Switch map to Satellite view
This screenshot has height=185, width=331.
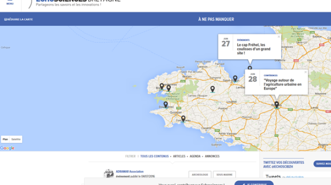(x=16, y=139)
